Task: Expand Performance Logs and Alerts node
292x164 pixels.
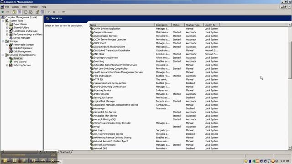Action: tap(7, 35)
